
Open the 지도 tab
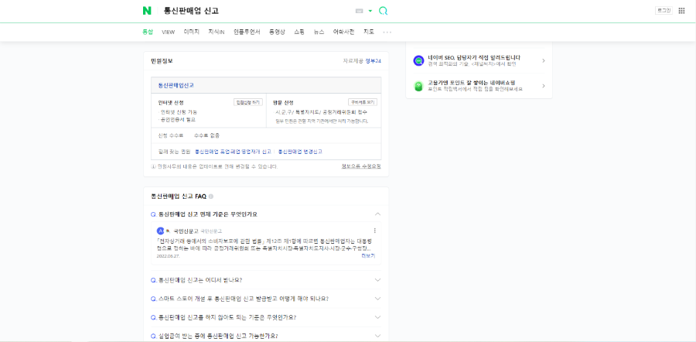[x=369, y=32]
